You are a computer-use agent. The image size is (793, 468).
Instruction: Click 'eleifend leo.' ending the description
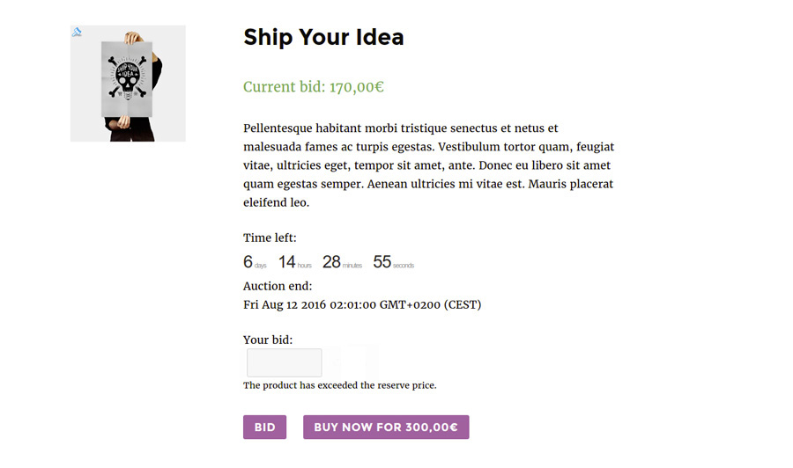point(276,202)
